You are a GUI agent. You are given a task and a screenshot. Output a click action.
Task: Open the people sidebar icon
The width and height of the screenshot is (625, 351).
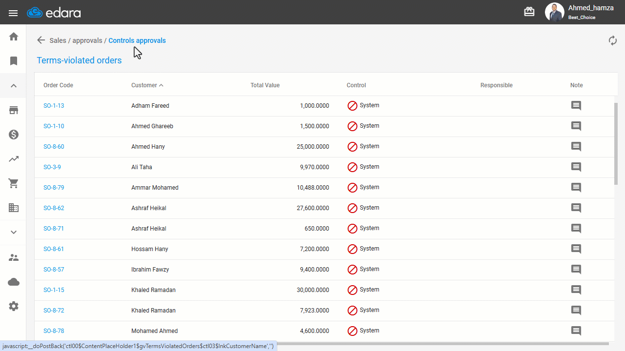pyautogui.click(x=14, y=257)
